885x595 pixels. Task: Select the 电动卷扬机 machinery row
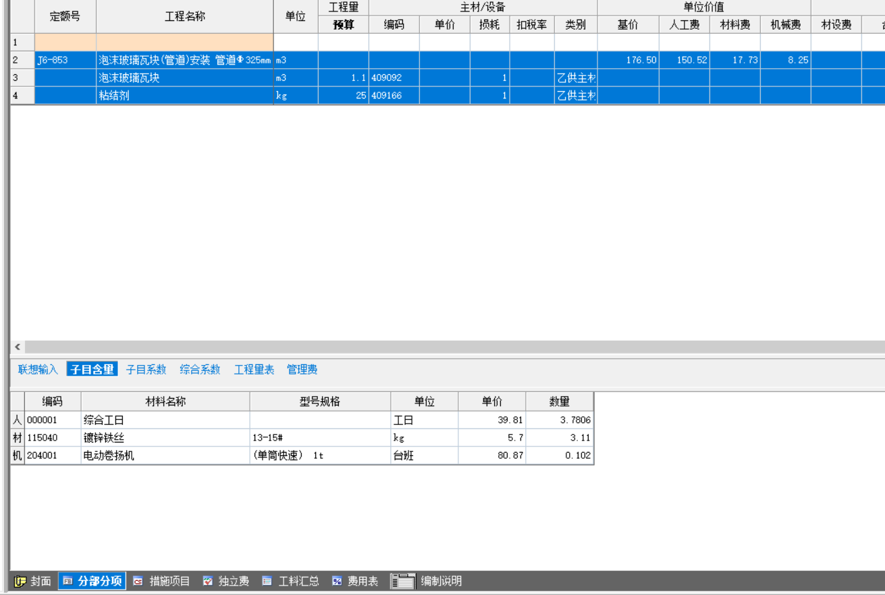point(302,455)
